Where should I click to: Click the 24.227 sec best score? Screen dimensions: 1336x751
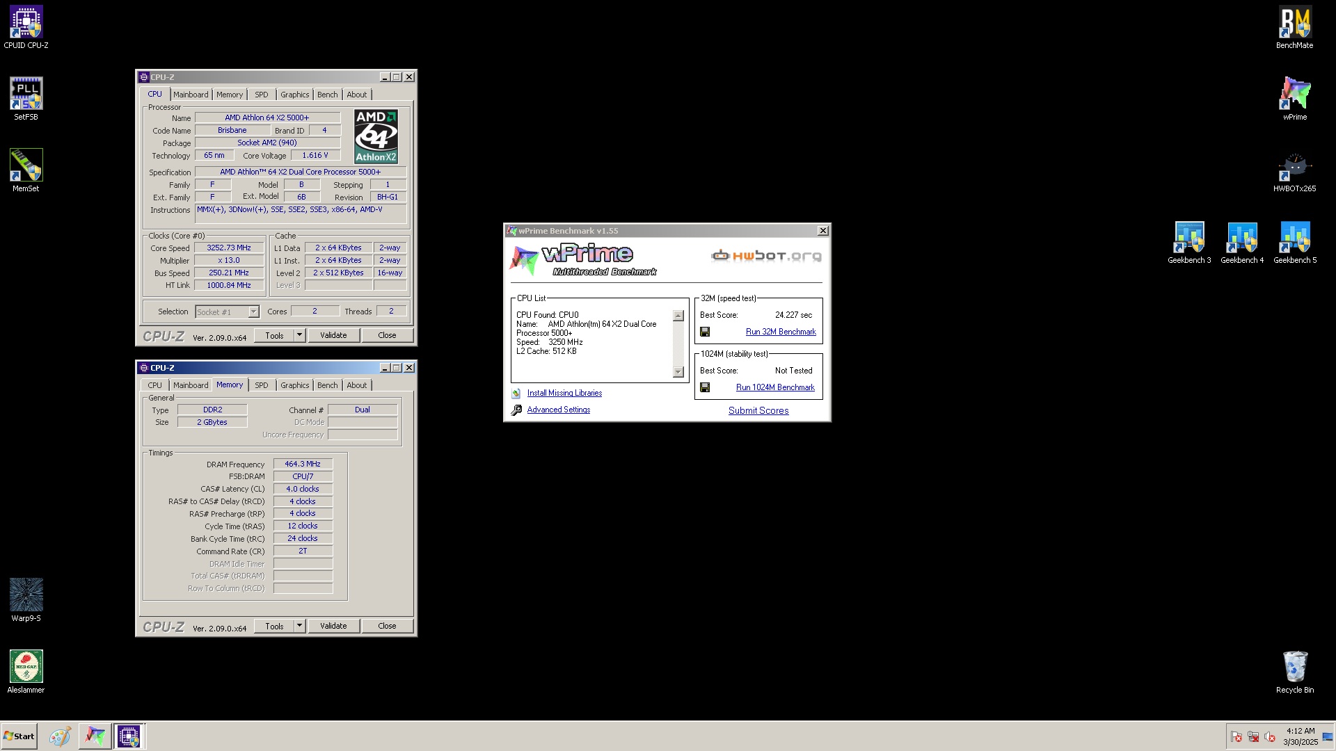[793, 315]
